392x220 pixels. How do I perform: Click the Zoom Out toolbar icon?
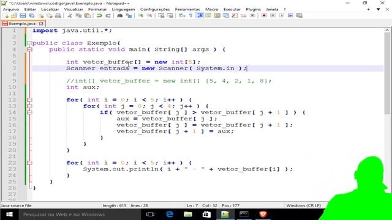tap(149, 16)
